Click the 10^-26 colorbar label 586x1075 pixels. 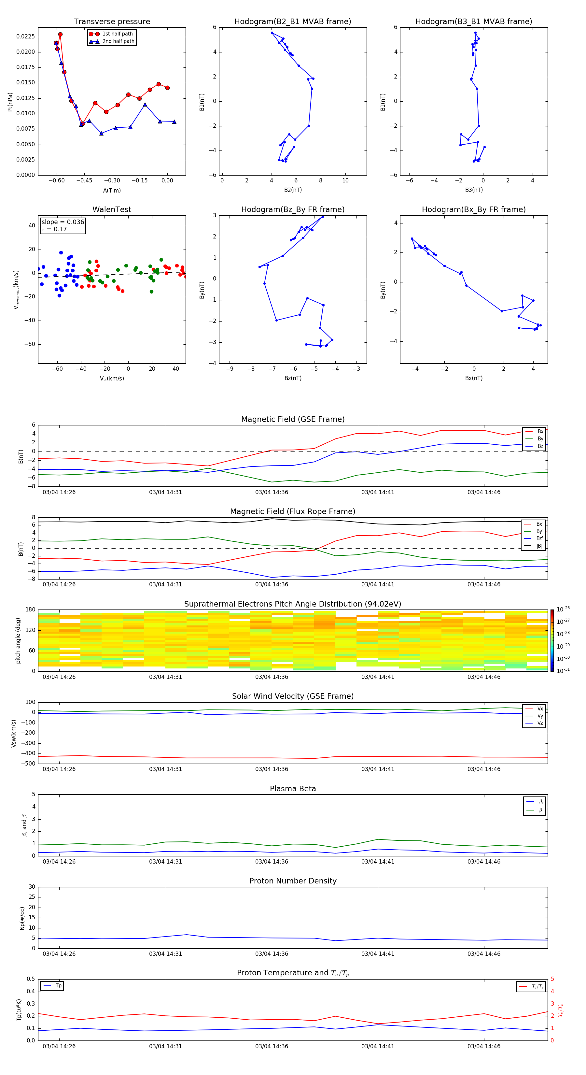click(563, 609)
